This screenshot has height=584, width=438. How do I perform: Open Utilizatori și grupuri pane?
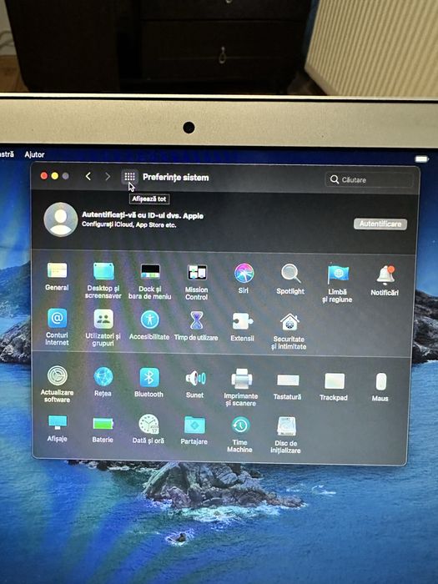(x=103, y=328)
